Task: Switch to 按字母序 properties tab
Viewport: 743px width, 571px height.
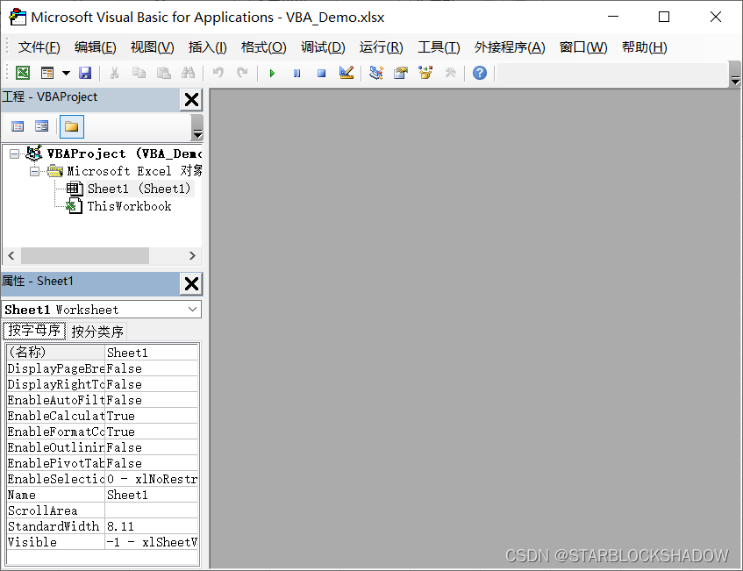Action: [x=34, y=331]
